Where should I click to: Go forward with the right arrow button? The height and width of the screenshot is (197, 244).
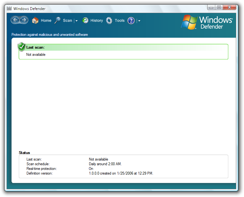pyautogui.click(x=24, y=20)
